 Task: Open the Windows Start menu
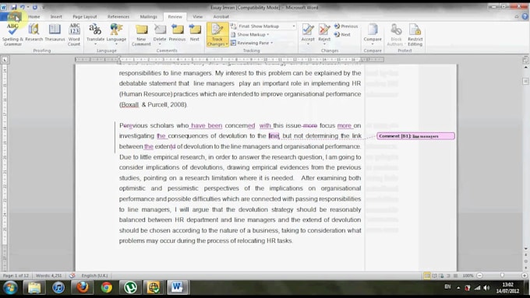pyautogui.click(x=10, y=288)
